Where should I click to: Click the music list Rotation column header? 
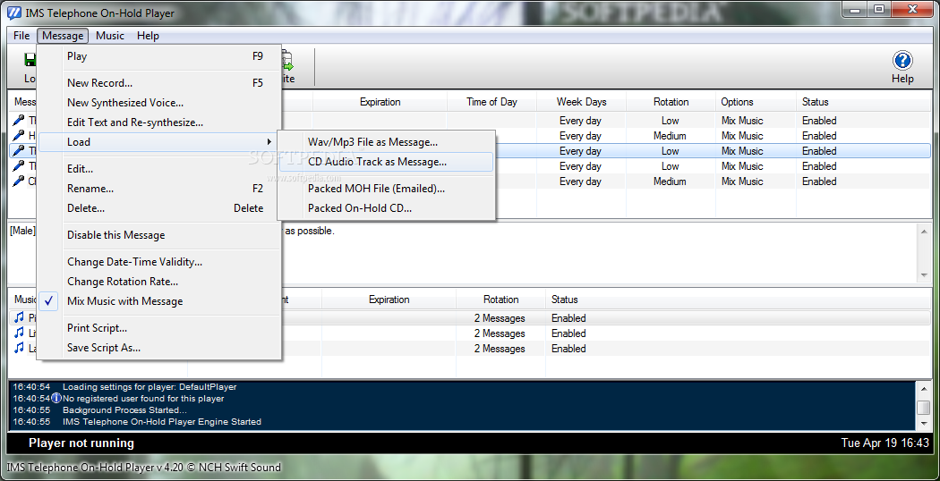click(500, 300)
